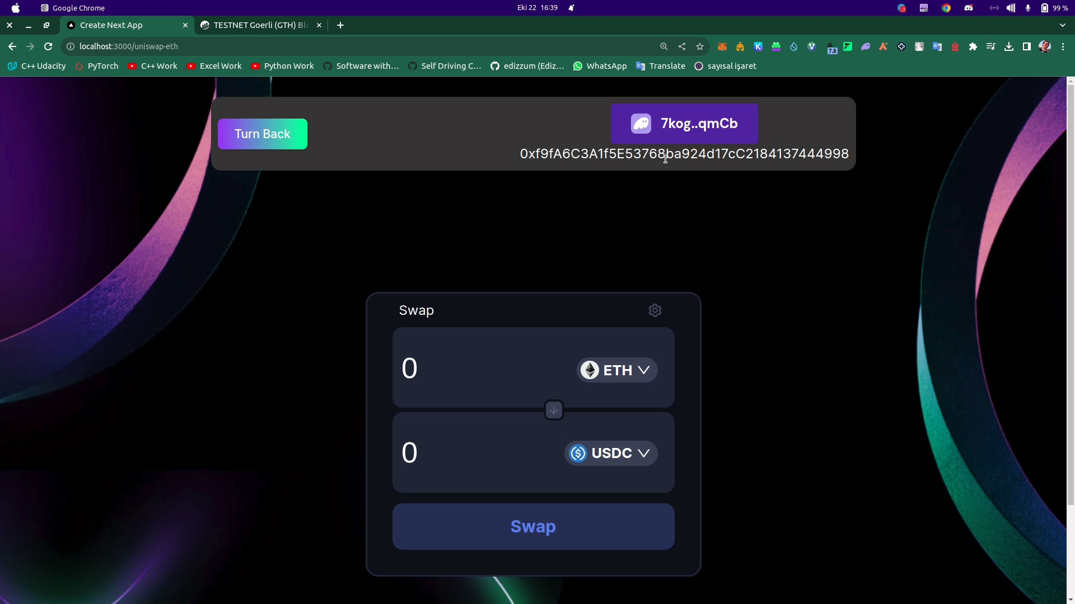Screen dimensions: 1075x604
Task: Click the Ethereum logo in ETH selector
Action: [x=590, y=370]
